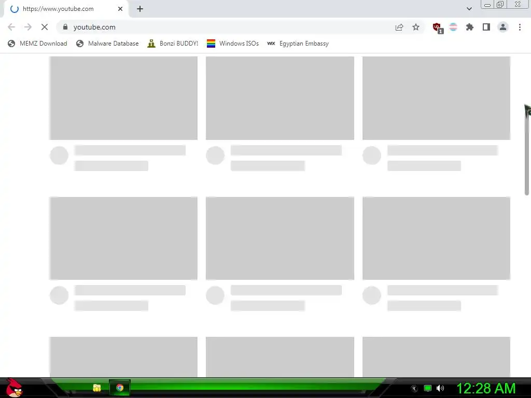Open the share this page icon
The height and width of the screenshot is (398, 531).
coord(399,27)
